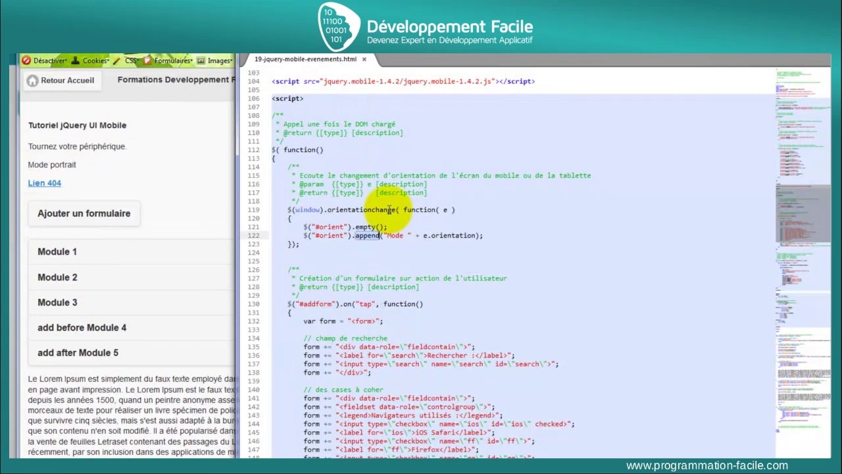Image resolution: width=842 pixels, height=474 pixels.
Task: Click the house icon in Retour Accueil
Action: tap(32, 80)
